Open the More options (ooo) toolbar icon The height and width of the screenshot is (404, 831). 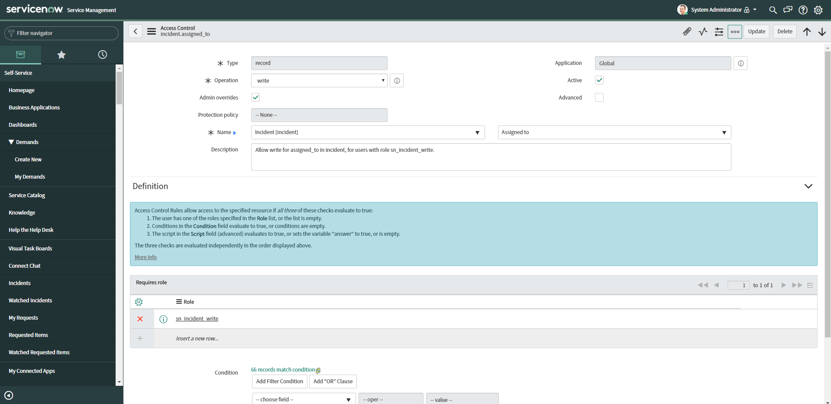coord(734,32)
